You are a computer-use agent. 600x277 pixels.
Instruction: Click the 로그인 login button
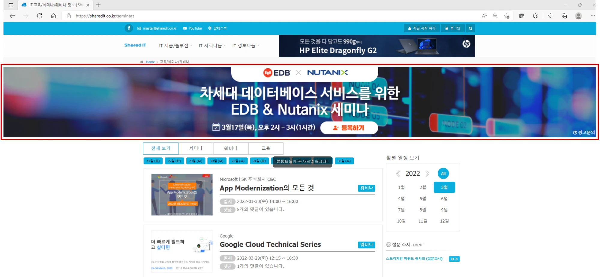(x=453, y=28)
